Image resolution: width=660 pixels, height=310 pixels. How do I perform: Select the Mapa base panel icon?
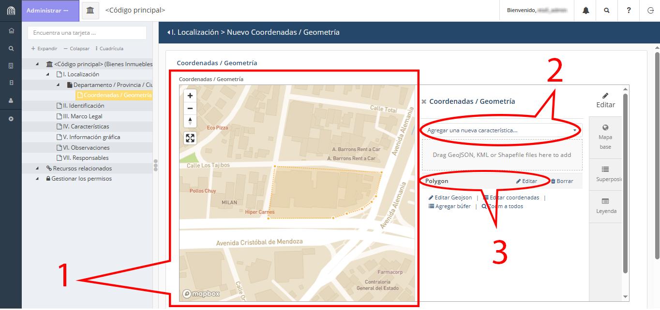point(605,136)
